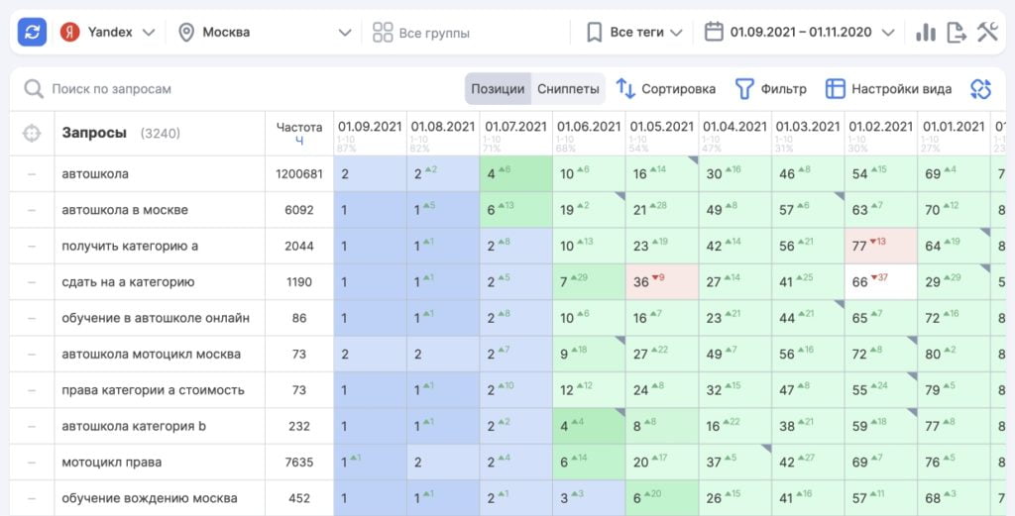Expand the Yandex search engine dropdown
Viewport: 1015px width, 516px height.
(x=108, y=33)
